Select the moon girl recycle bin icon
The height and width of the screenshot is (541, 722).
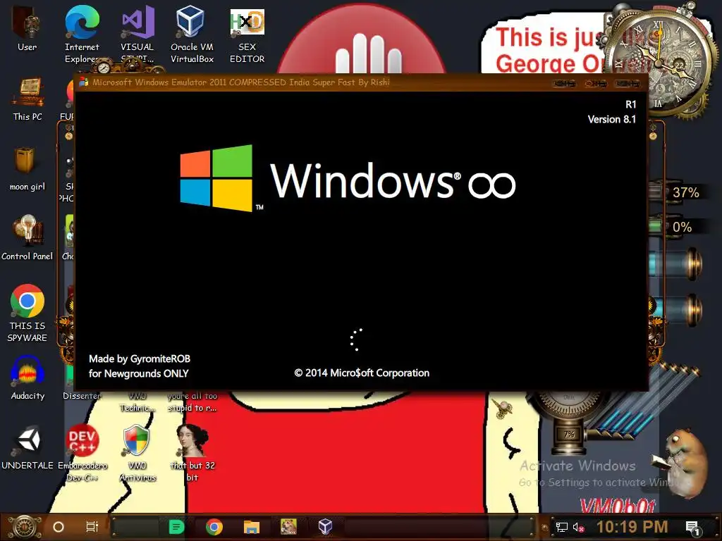click(x=27, y=168)
